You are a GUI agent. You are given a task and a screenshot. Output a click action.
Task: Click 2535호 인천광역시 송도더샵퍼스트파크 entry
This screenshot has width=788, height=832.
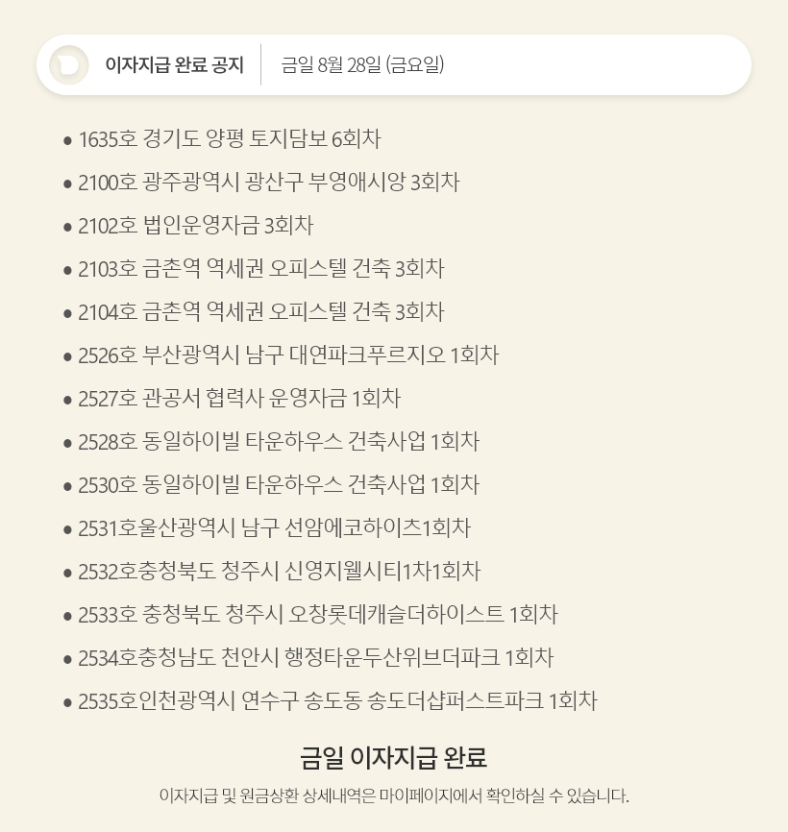[338, 701]
